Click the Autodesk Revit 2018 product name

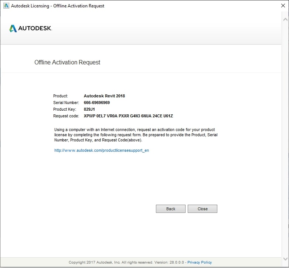pos(104,96)
